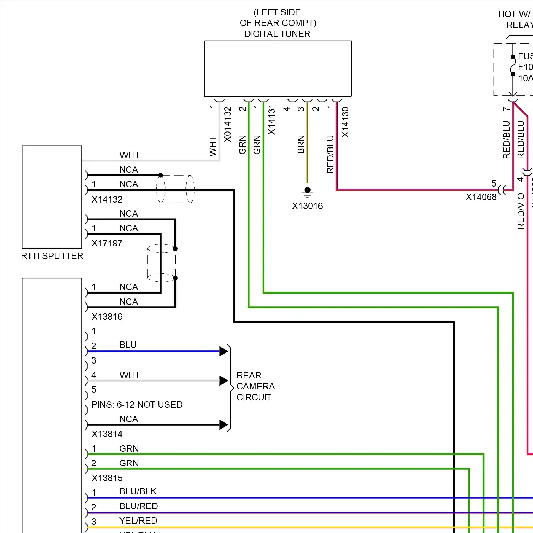Click the RED/BLU label beside X14130
This screenshot has height=533, width=533.
tap(330, 154)
